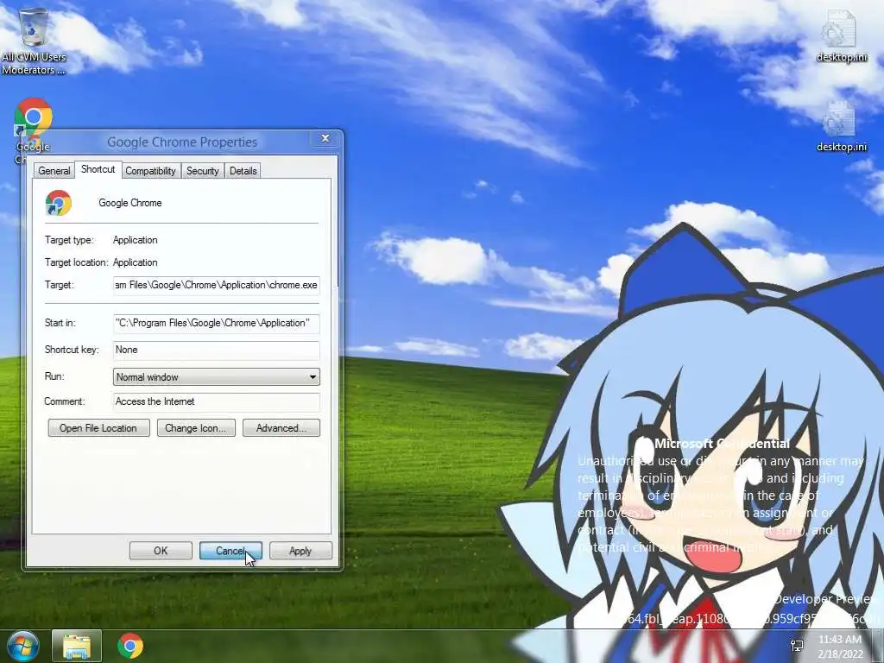Focus the Start in field

(217, 323)
